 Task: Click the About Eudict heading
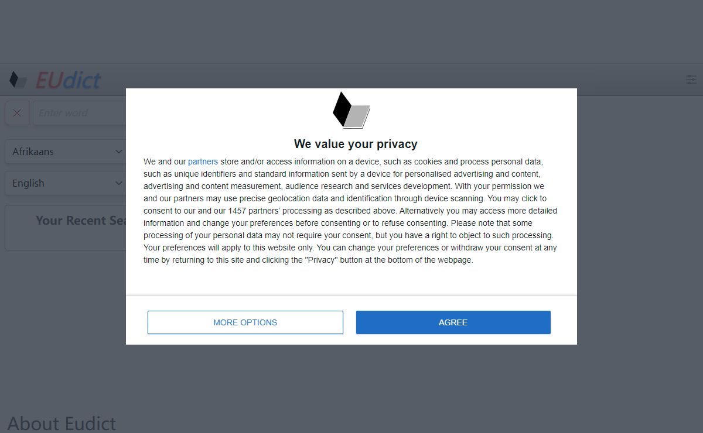point(62,423)
